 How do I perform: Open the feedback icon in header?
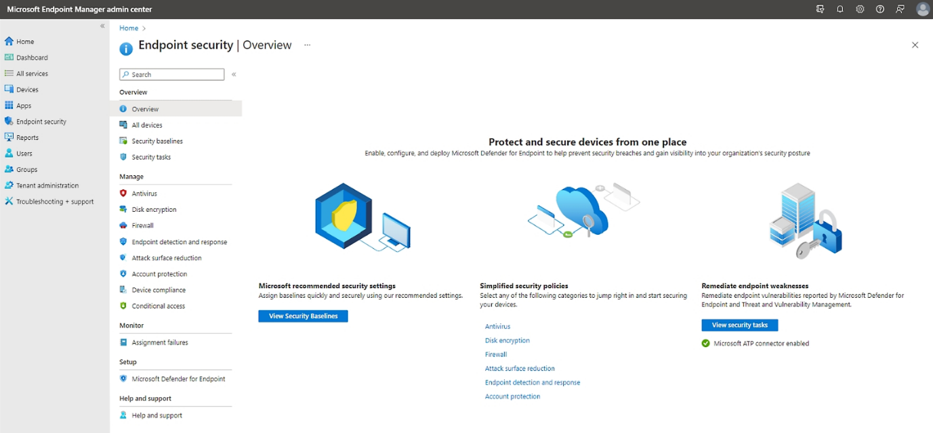coord(900,9)
